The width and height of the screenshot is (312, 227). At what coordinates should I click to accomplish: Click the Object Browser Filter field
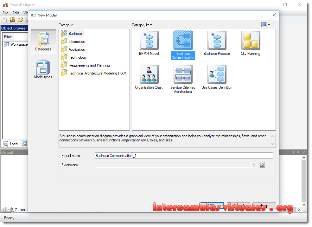click(21, 37)
